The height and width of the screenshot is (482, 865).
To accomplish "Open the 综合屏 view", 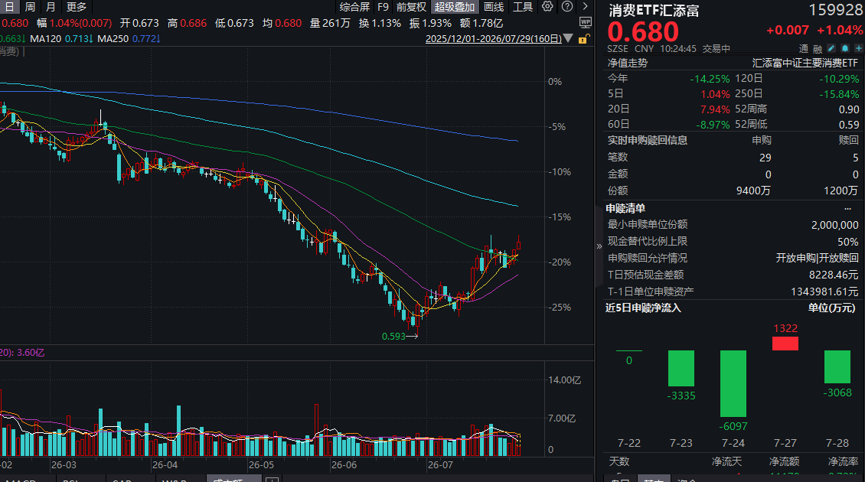I will coord(354,7).
